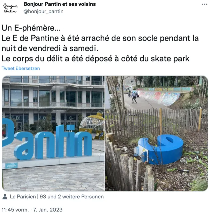
Task: Click the tweet line mentioning 'skate park'
Action: pos(96,59)
